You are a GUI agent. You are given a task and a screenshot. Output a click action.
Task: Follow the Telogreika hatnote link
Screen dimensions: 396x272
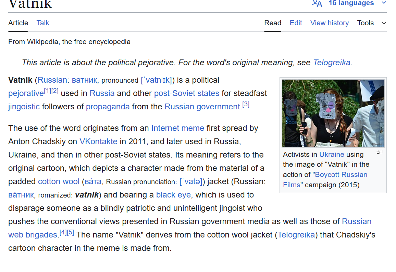[332, 63]
